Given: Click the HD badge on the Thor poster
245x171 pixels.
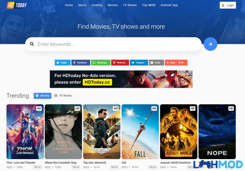Looking at the screenshot, I should 39,108.
